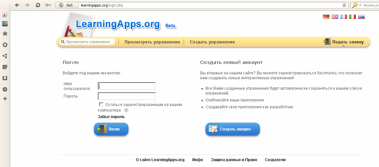Open the Создатели footer link
379x167 pixels.
[275, 160]
